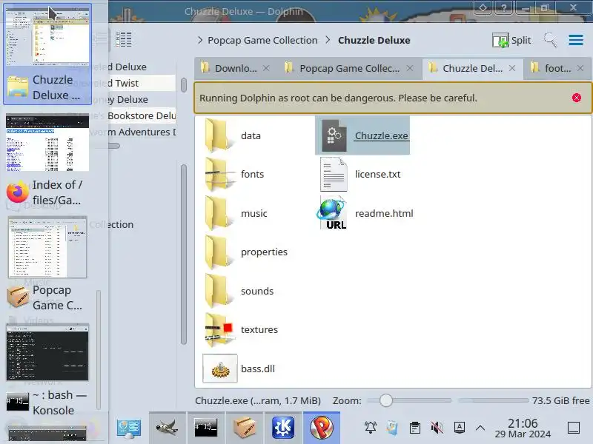Select the properties folder

coord(246,252)
